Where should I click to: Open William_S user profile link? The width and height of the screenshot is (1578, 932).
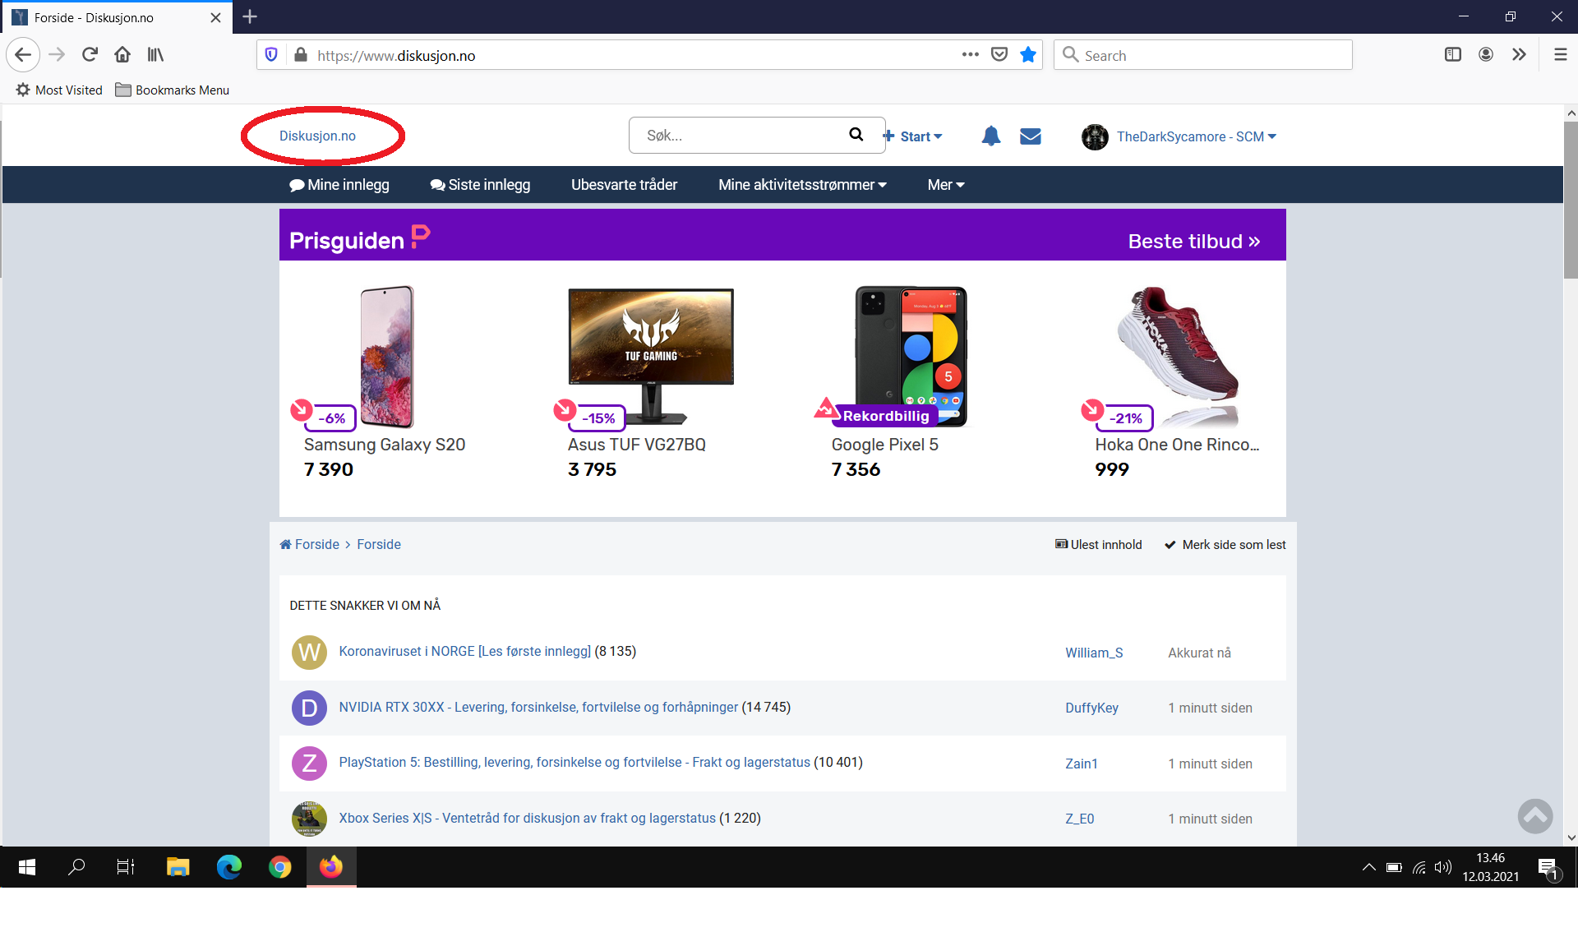[x=1094, y=653]
